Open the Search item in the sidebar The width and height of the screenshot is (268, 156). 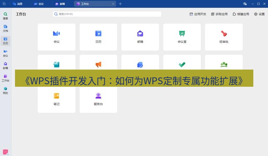click(x=6, y=16)
